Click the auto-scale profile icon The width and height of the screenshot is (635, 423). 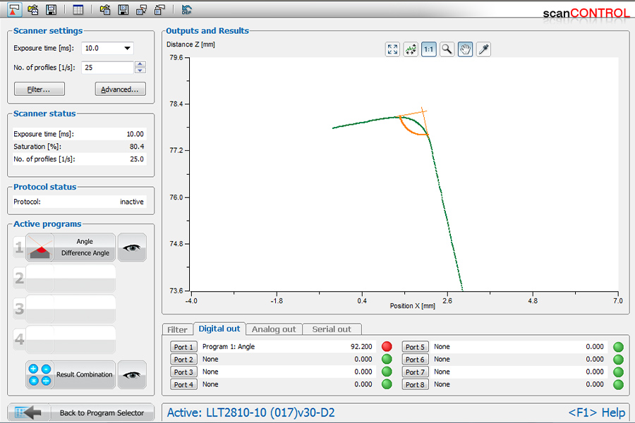411,49
